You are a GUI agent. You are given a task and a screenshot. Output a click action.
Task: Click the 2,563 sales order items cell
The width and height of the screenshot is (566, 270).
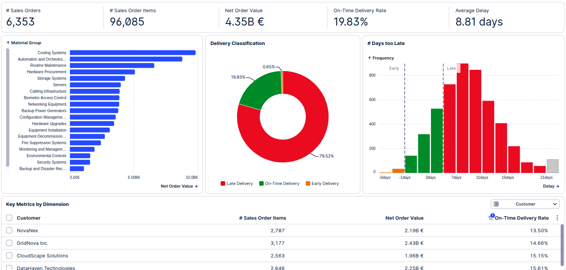click(277, 256)
